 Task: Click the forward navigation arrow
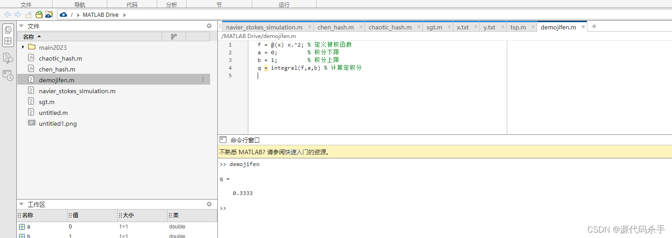18,14
